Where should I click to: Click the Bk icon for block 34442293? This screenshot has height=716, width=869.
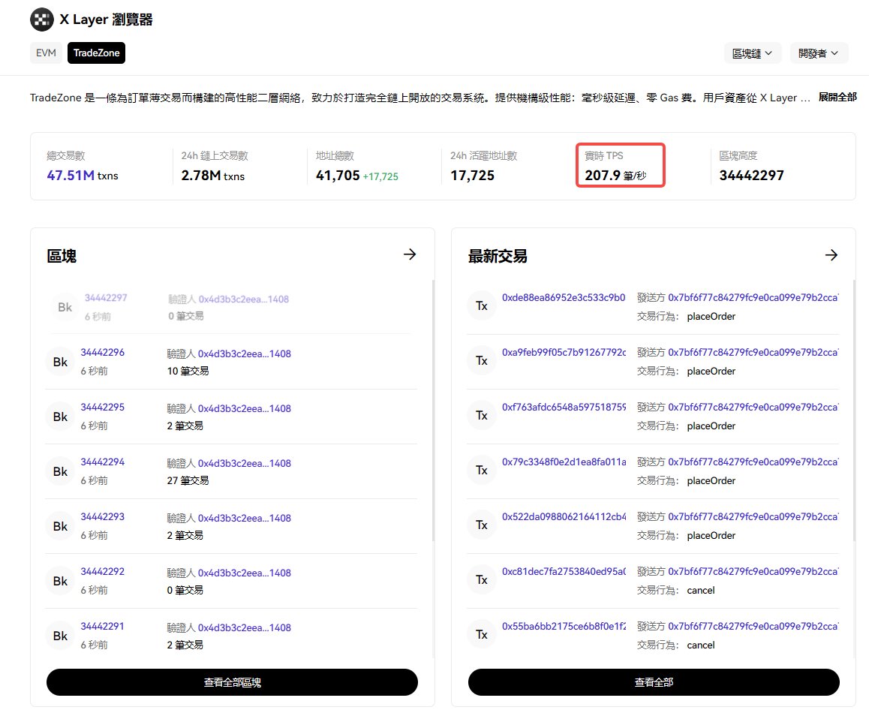pos(60,526)
